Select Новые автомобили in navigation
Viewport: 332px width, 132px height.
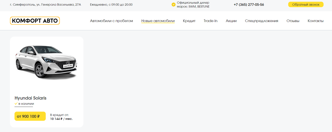(158, 21)
